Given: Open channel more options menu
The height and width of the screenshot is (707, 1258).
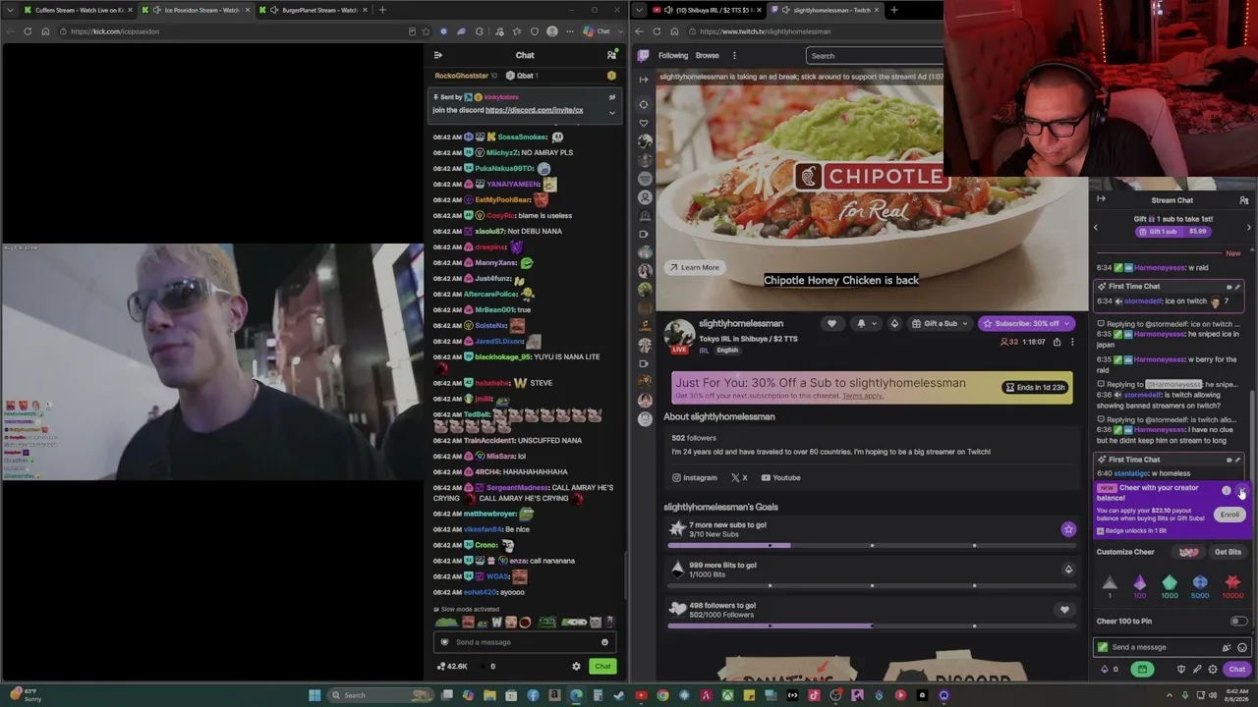Looking at the screenshot, I should (x=1072, y=342).
